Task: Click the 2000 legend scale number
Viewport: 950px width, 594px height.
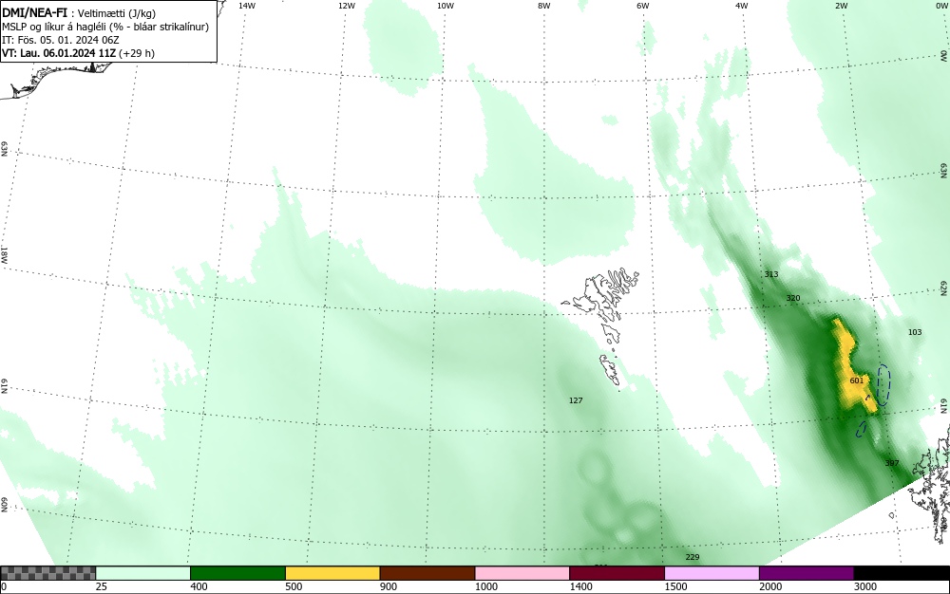Action: click(770, 586)
